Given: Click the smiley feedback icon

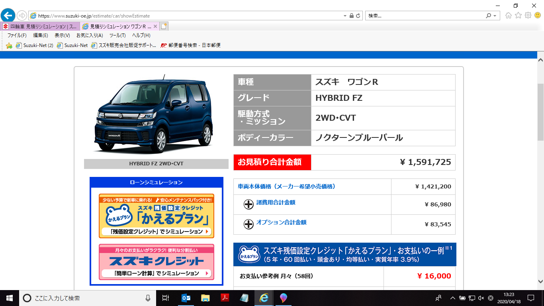Looking at the screenshot, I should point(538,16).
